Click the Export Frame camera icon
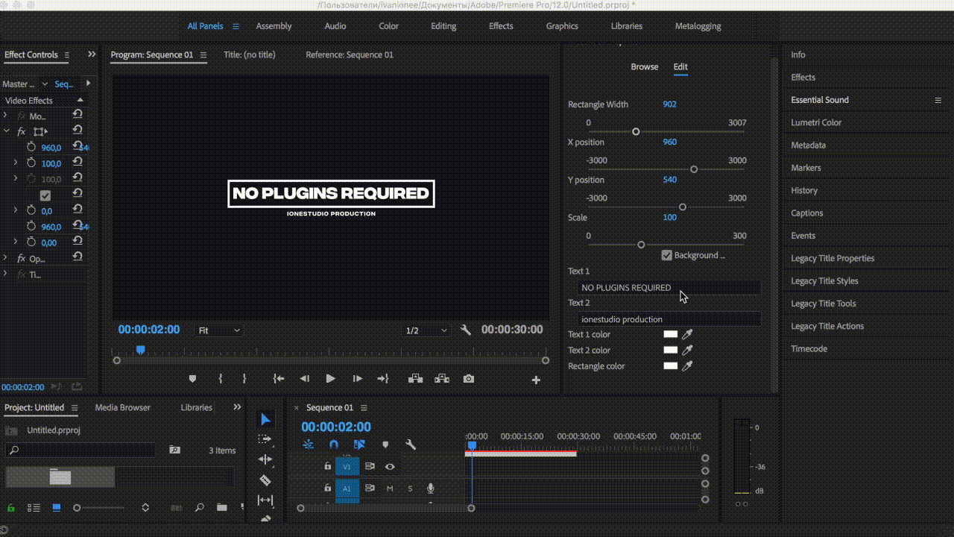Image resolution: width=954 pixels, height=537 pixels. click(x=468, y=379)
